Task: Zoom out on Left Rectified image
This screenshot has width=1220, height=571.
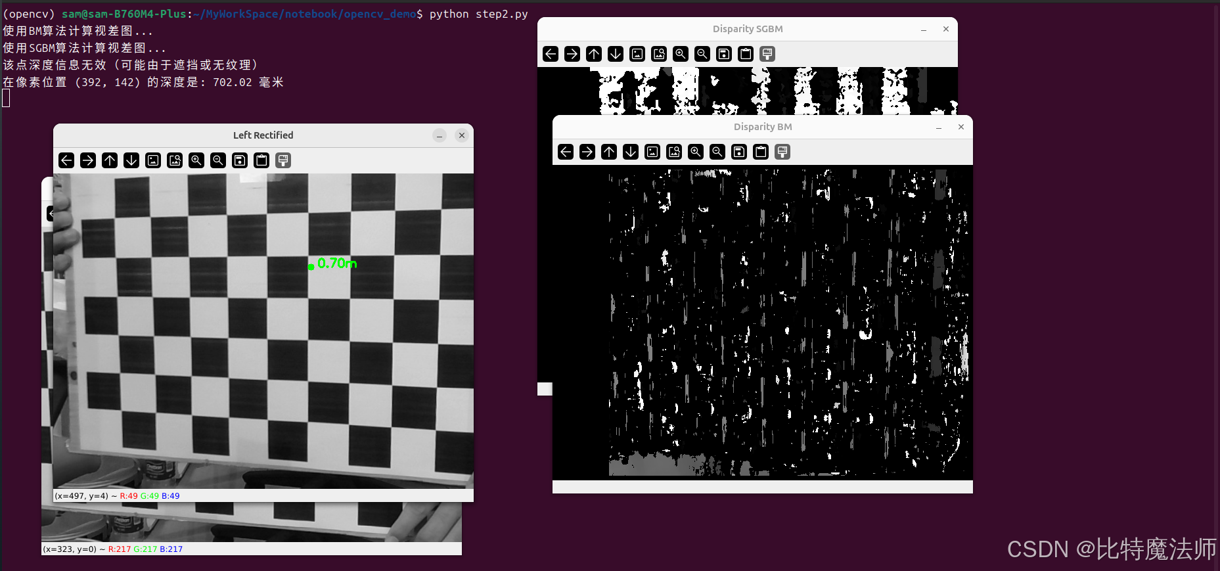Action: tap(218, 160)
